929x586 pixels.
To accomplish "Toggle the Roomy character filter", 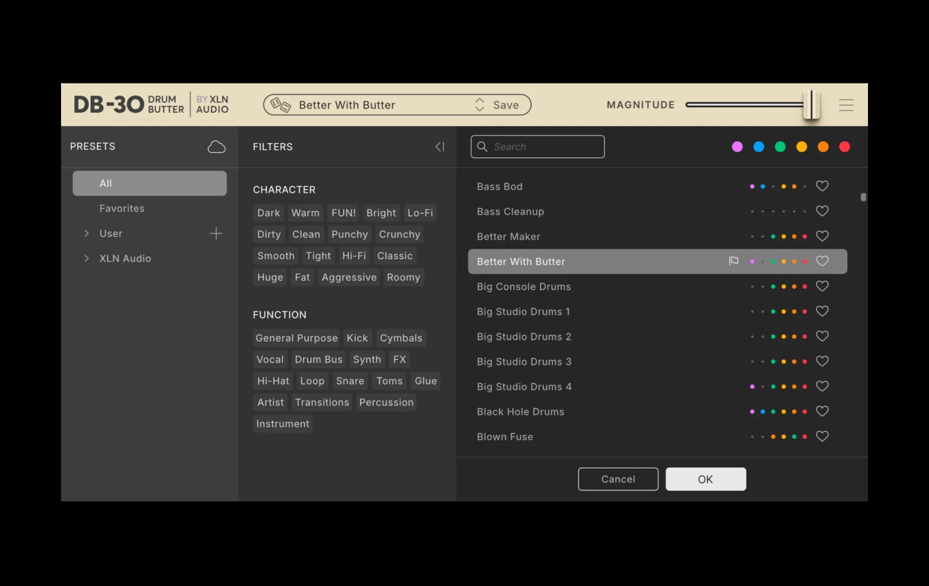I will click(403, 277).
